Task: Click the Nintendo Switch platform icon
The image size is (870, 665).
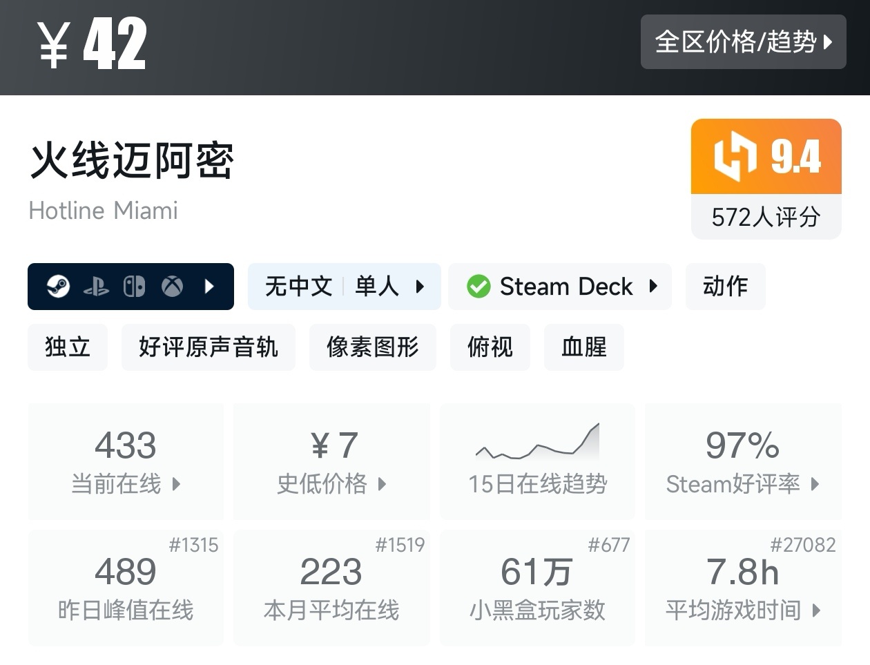Action: tap(134, 286)
